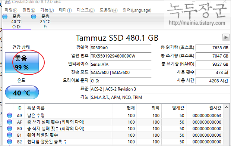Click the 원시값 column header
The height and width of the screenshot is (146, 231).
(205, 108)
